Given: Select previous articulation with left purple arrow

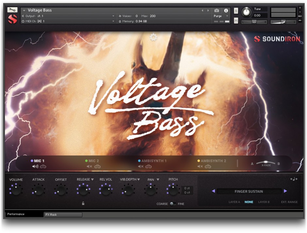Looking at the screenshot, I should pos(213,191).
